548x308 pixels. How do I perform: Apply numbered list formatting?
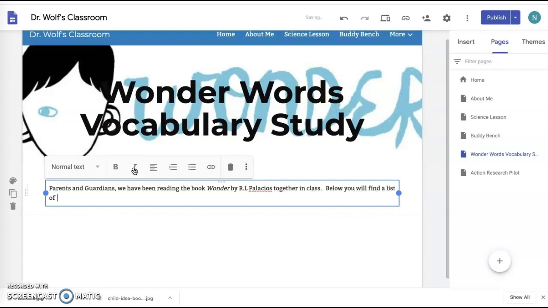pyautogui.click(x=173, y=167)
